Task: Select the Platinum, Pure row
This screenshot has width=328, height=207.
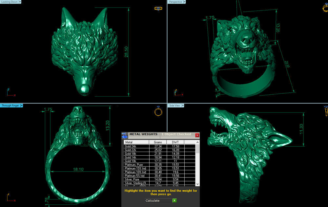Action: tap(160, 165)
